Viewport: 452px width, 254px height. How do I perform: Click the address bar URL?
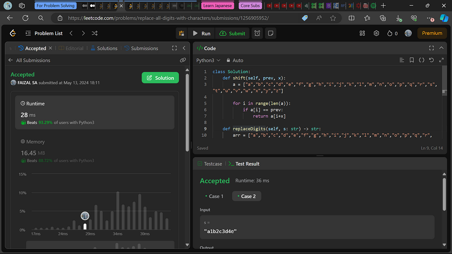(168, 18)
